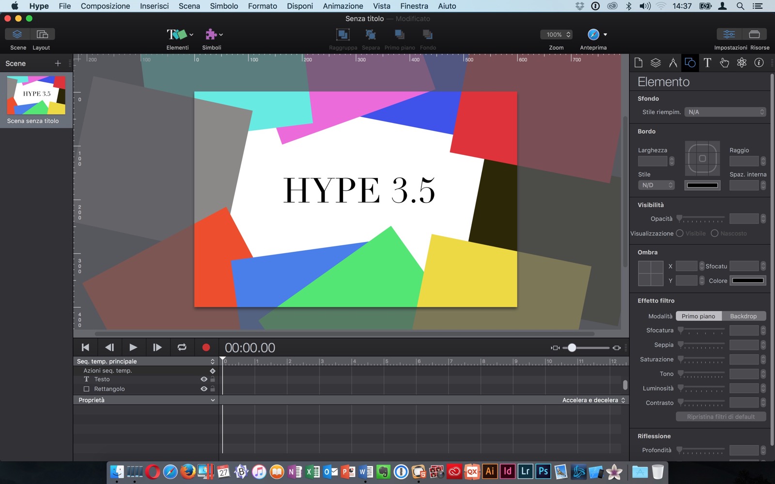775x484 pixels.
Task: Open the Layout toolbar button
Action: tap(43, 34)
